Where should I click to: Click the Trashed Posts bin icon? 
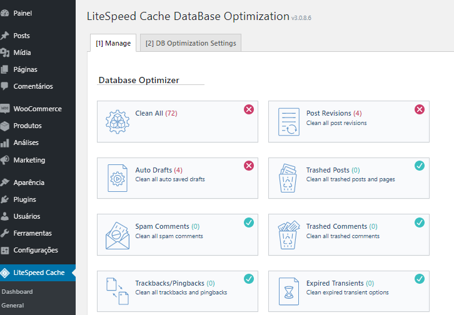pos(288,177)
